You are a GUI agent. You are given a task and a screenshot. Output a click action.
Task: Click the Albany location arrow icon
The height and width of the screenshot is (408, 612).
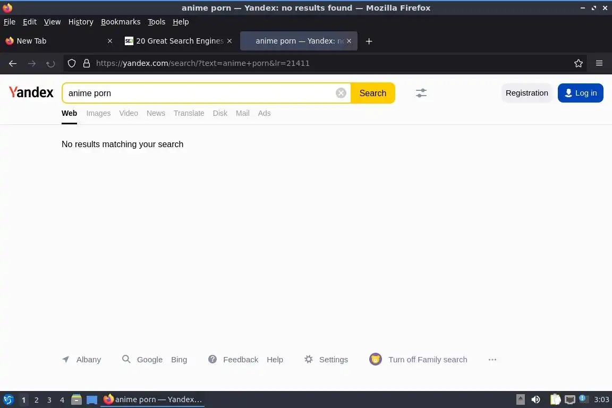click(x=66, y=359)
